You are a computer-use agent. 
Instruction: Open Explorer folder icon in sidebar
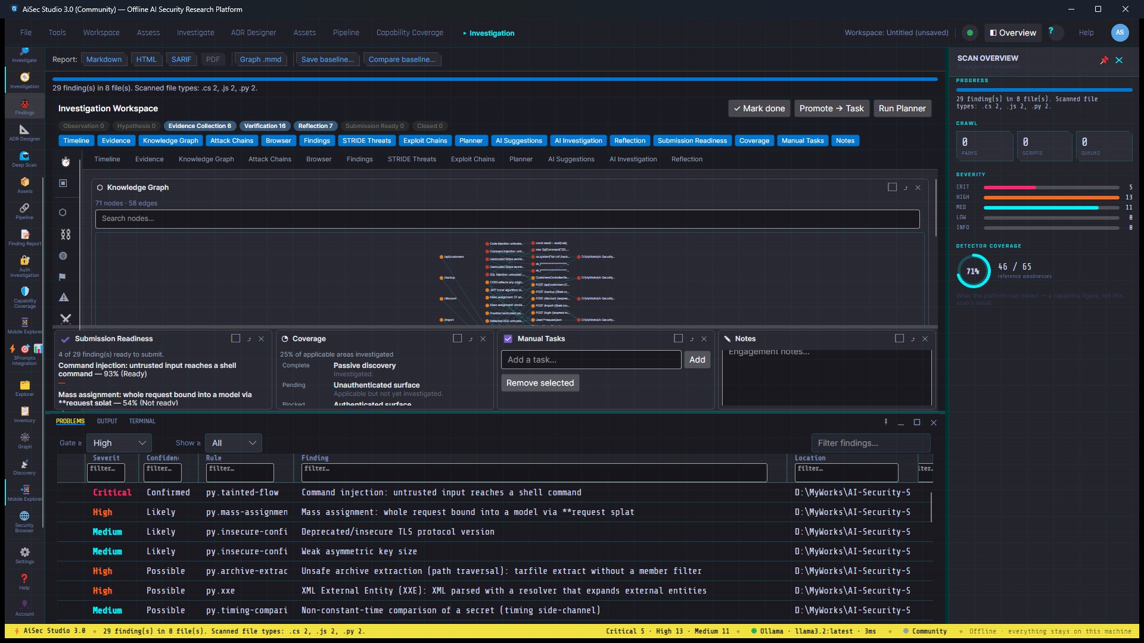(24, 389)
